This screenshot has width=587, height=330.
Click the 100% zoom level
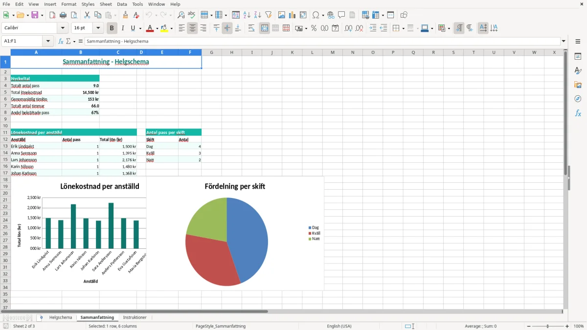579,326
